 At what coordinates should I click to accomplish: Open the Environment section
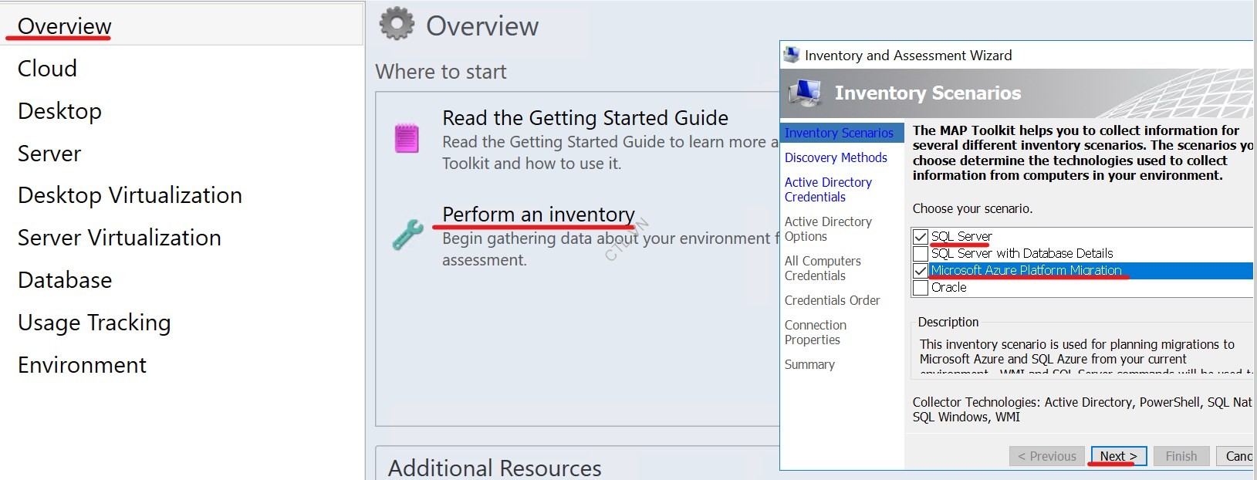coord(82,364)
